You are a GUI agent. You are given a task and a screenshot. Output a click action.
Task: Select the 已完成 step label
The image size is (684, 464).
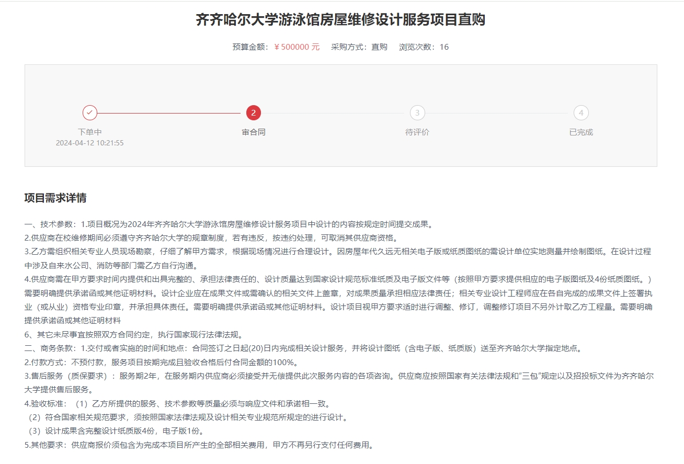click(x=581, y=132)
